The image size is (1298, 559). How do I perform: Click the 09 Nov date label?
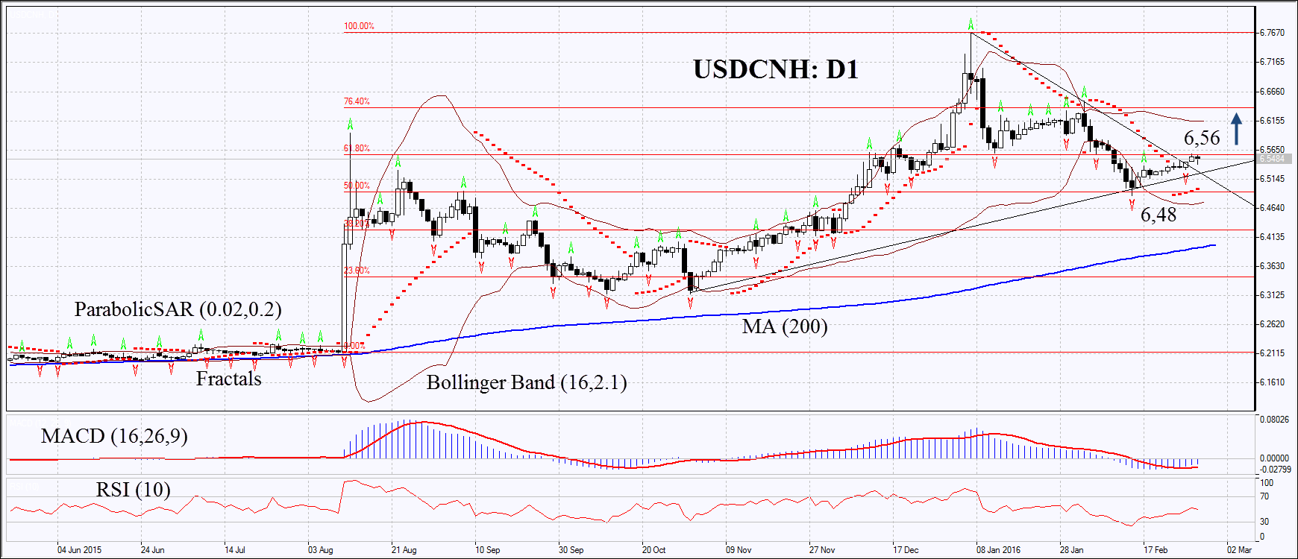(x=739, y=550)
